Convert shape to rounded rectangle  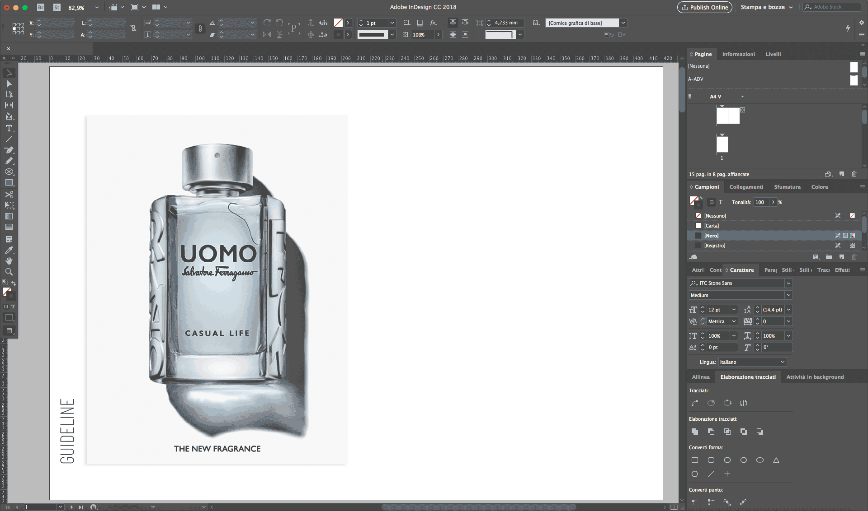711,460
